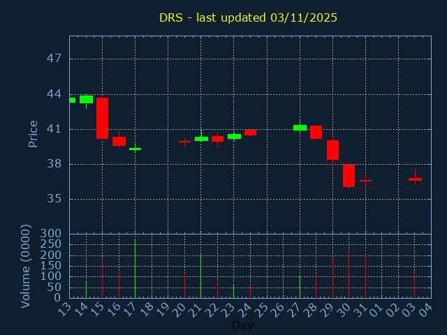Click the red candlestick on day 03
The height and width of the screenshot is (335, 447).
(x=415, y=179)
